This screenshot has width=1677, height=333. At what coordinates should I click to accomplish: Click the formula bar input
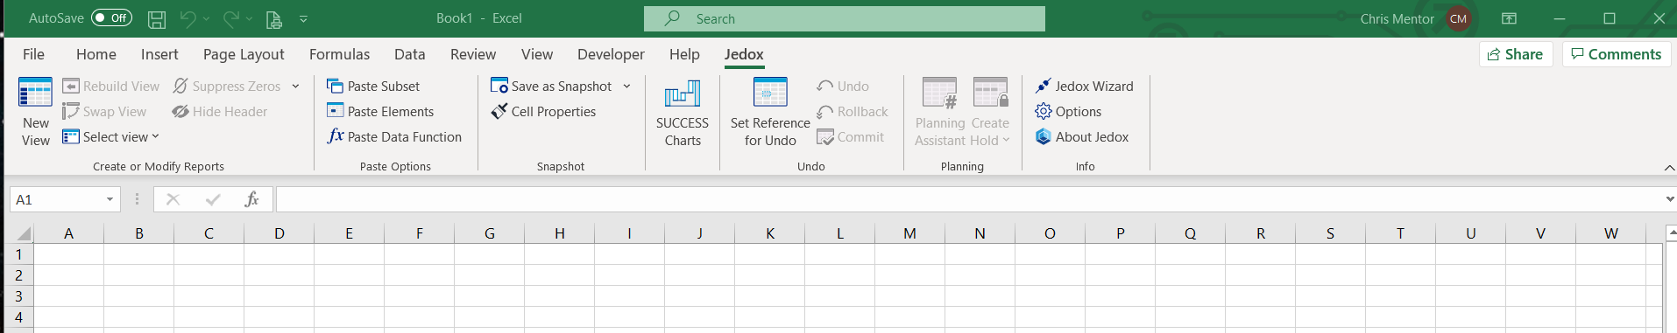(x=968, y=199)
